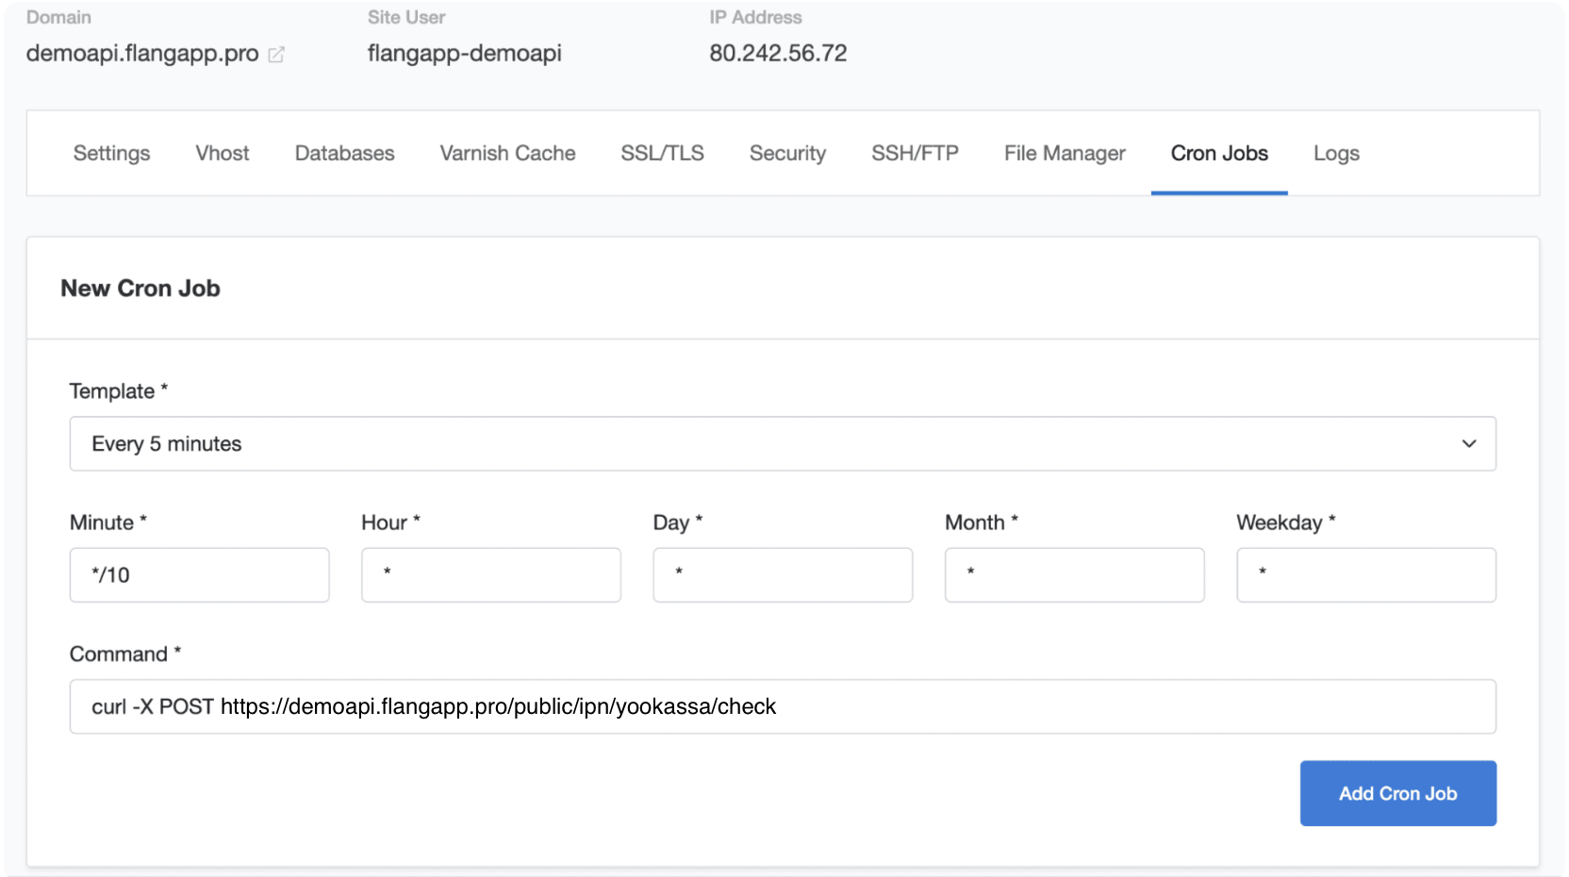Select the Cron Jobs tab

tap(1219, 154)
